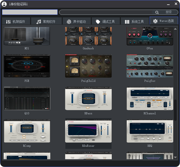Choose the PuigChild compressor thumbnail
180x167 pixels.
[88, 66]
